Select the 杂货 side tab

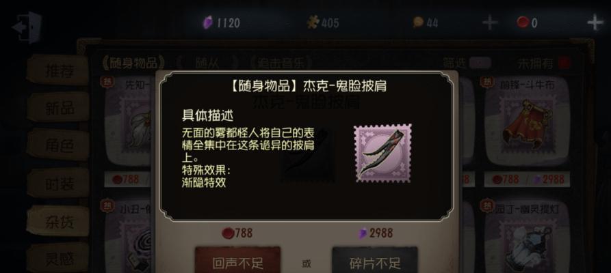click(x=58, y=221)
